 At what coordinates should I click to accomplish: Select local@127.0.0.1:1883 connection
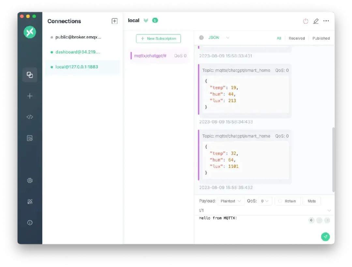pyautogui.click(x=82, y=67)
